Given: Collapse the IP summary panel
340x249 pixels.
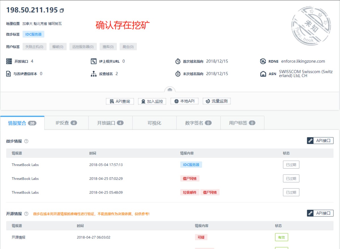Looking at the screenshot, I should [x=170, y=90].
